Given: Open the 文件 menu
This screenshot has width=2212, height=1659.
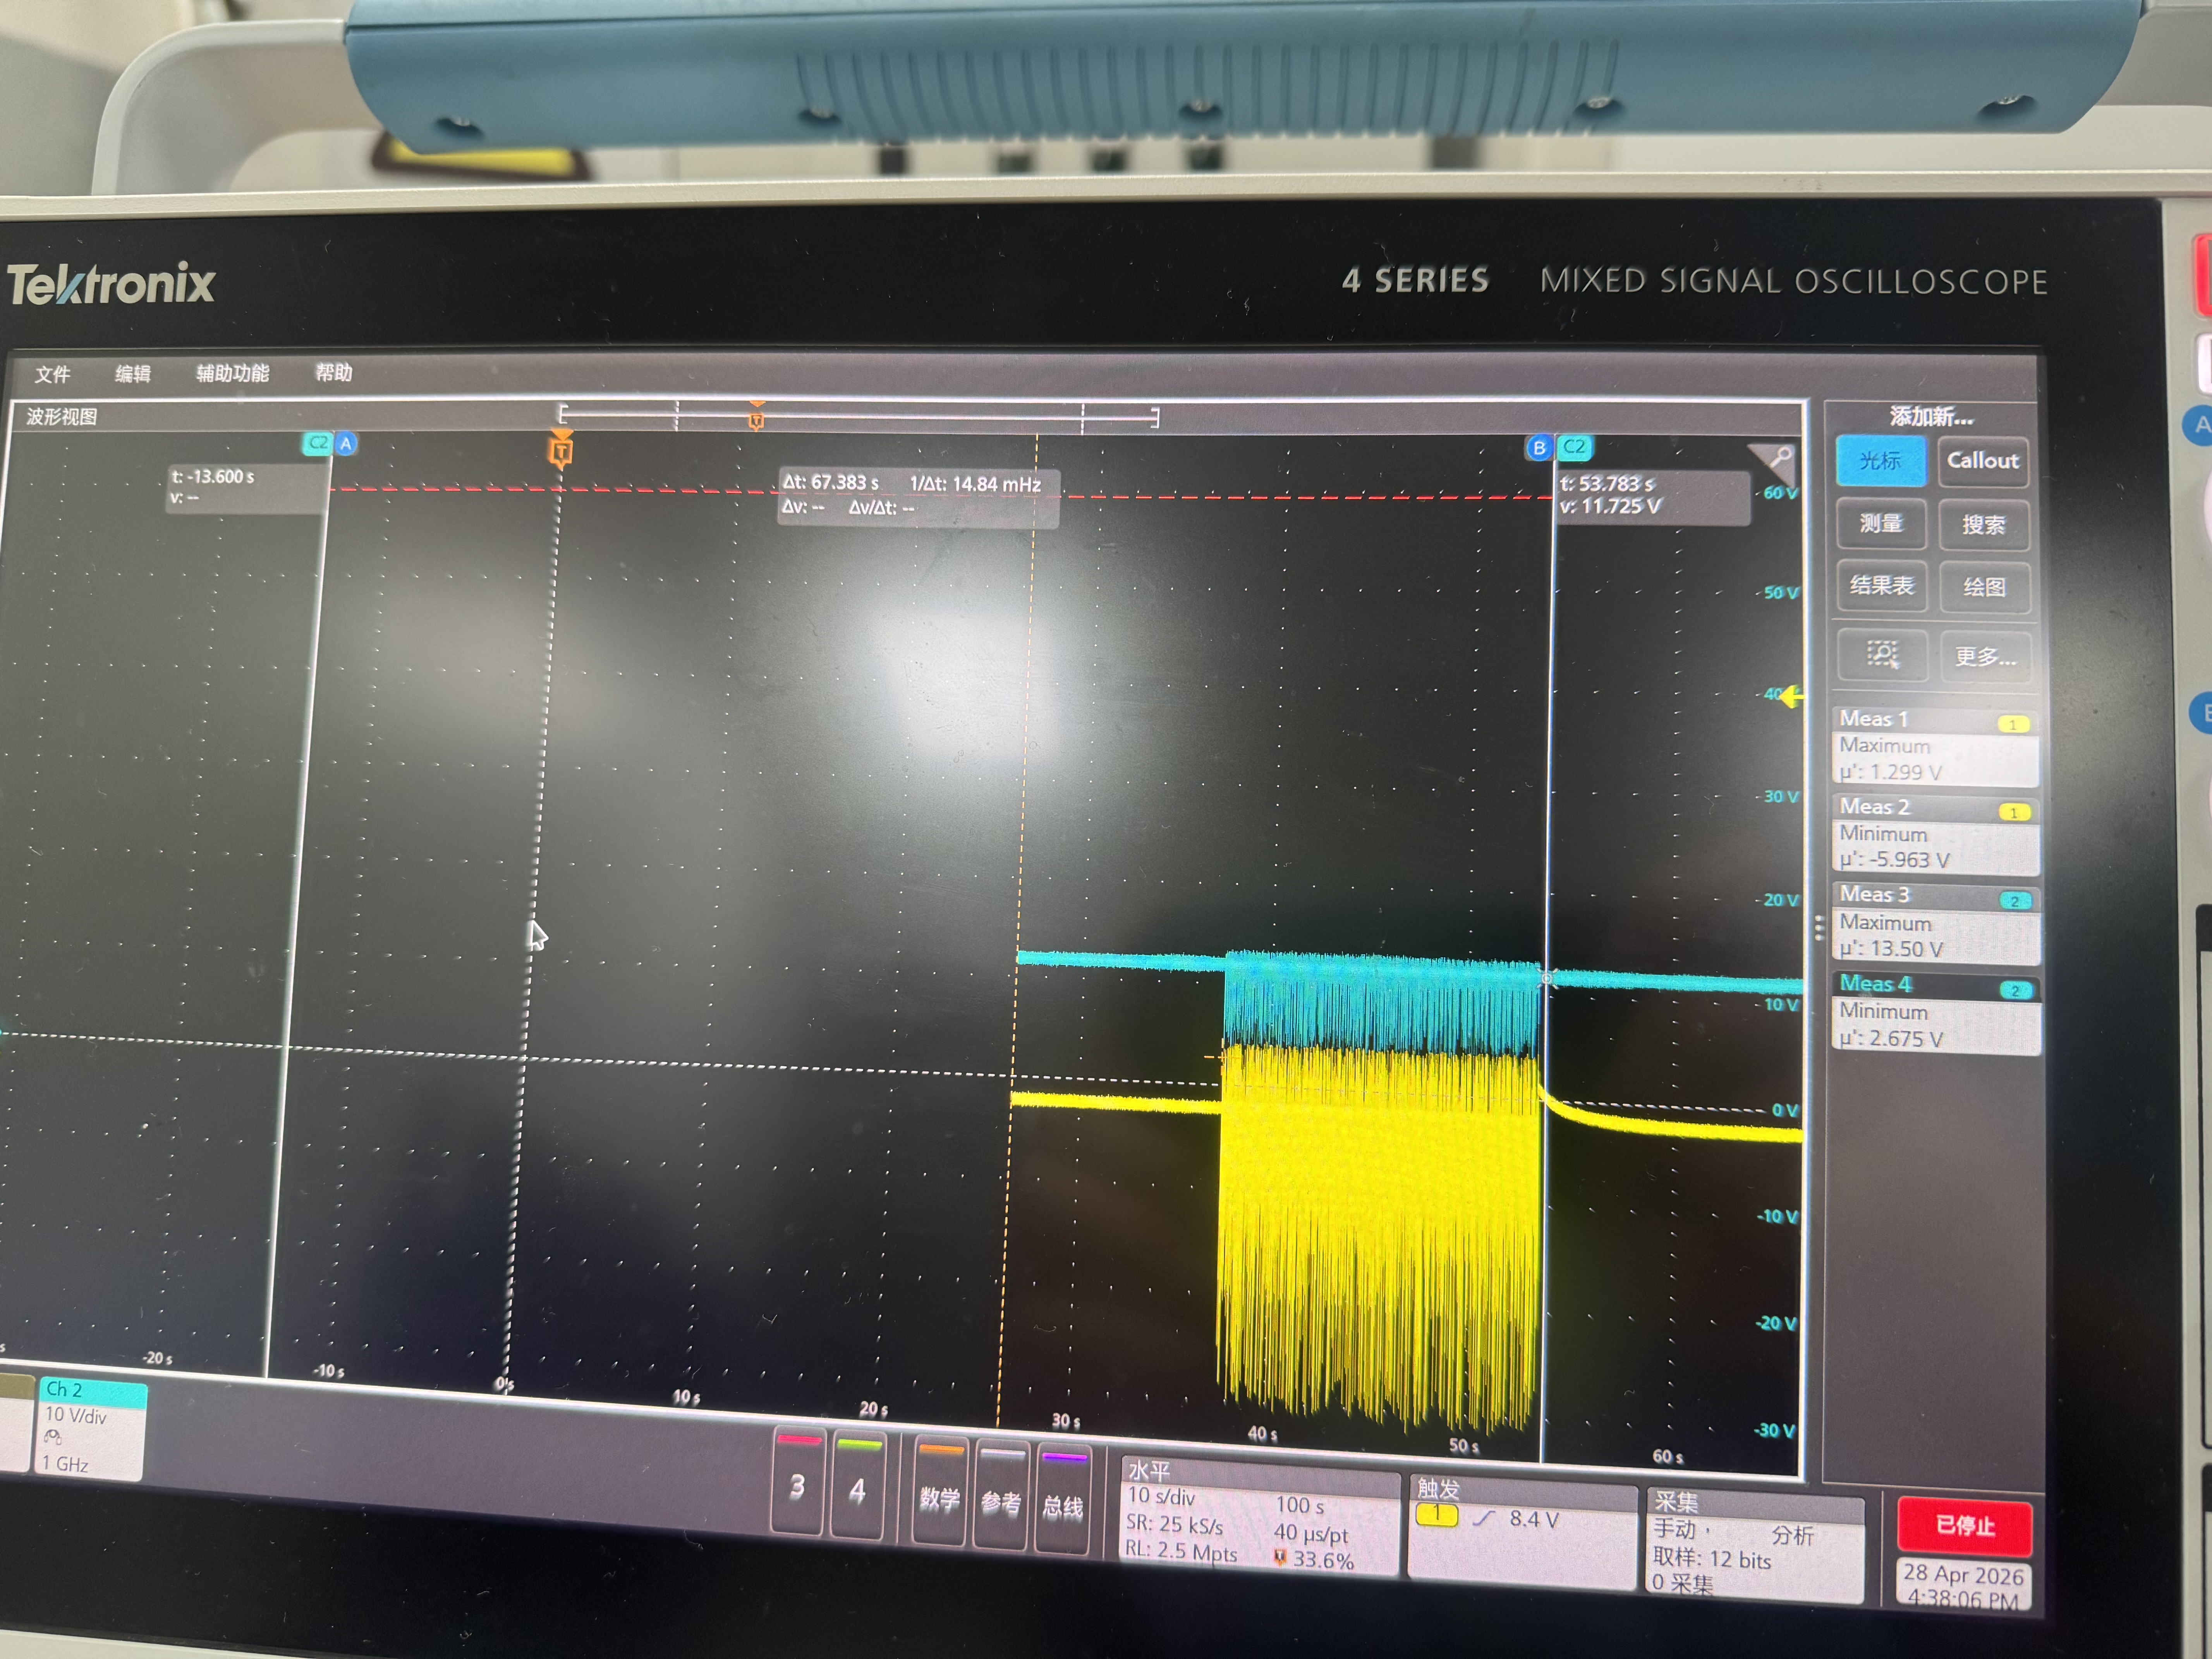Looking at the screenshot, I should coord(53,374).
